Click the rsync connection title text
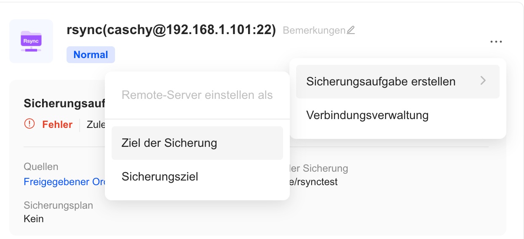Viewport: 524px width, 239px height. [171, 30]
